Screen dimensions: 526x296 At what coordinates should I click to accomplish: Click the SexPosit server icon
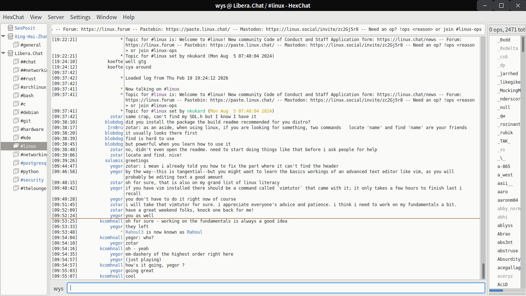click(x=10, y=28)
